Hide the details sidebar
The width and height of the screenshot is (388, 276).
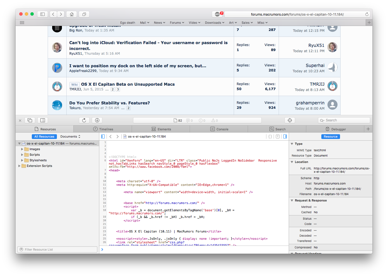[x=285, y=136]
